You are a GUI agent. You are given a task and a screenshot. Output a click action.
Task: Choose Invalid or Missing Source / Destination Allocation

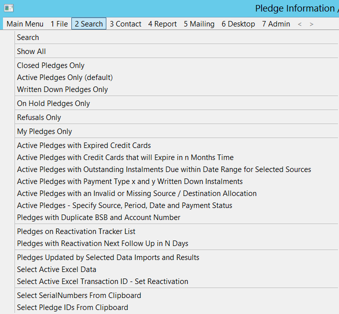pos(137,193)
